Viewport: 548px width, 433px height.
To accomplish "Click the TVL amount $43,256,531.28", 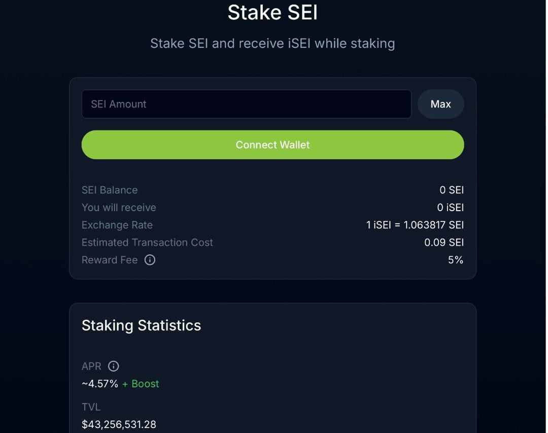I will coord(119,424).
